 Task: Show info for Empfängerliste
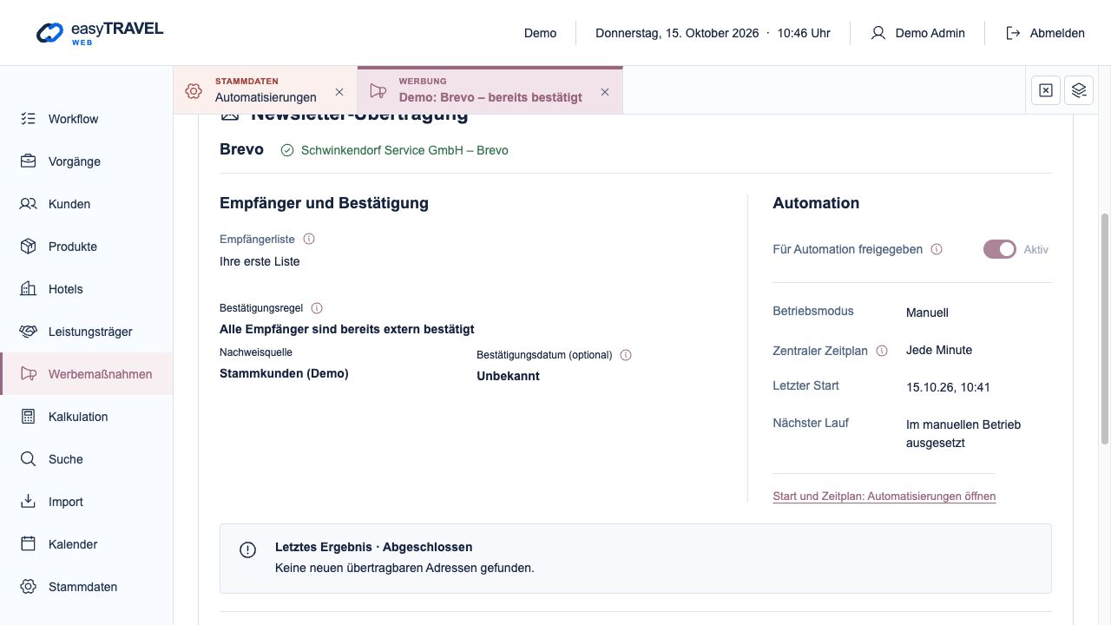309,239
